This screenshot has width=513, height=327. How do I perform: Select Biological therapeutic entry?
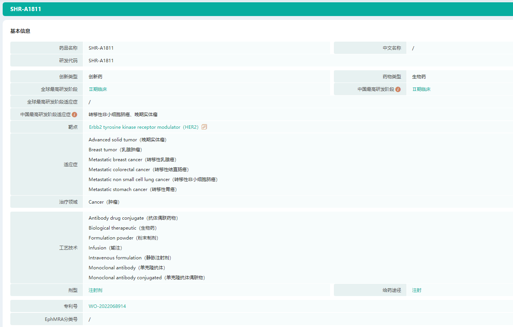(123, 228)
